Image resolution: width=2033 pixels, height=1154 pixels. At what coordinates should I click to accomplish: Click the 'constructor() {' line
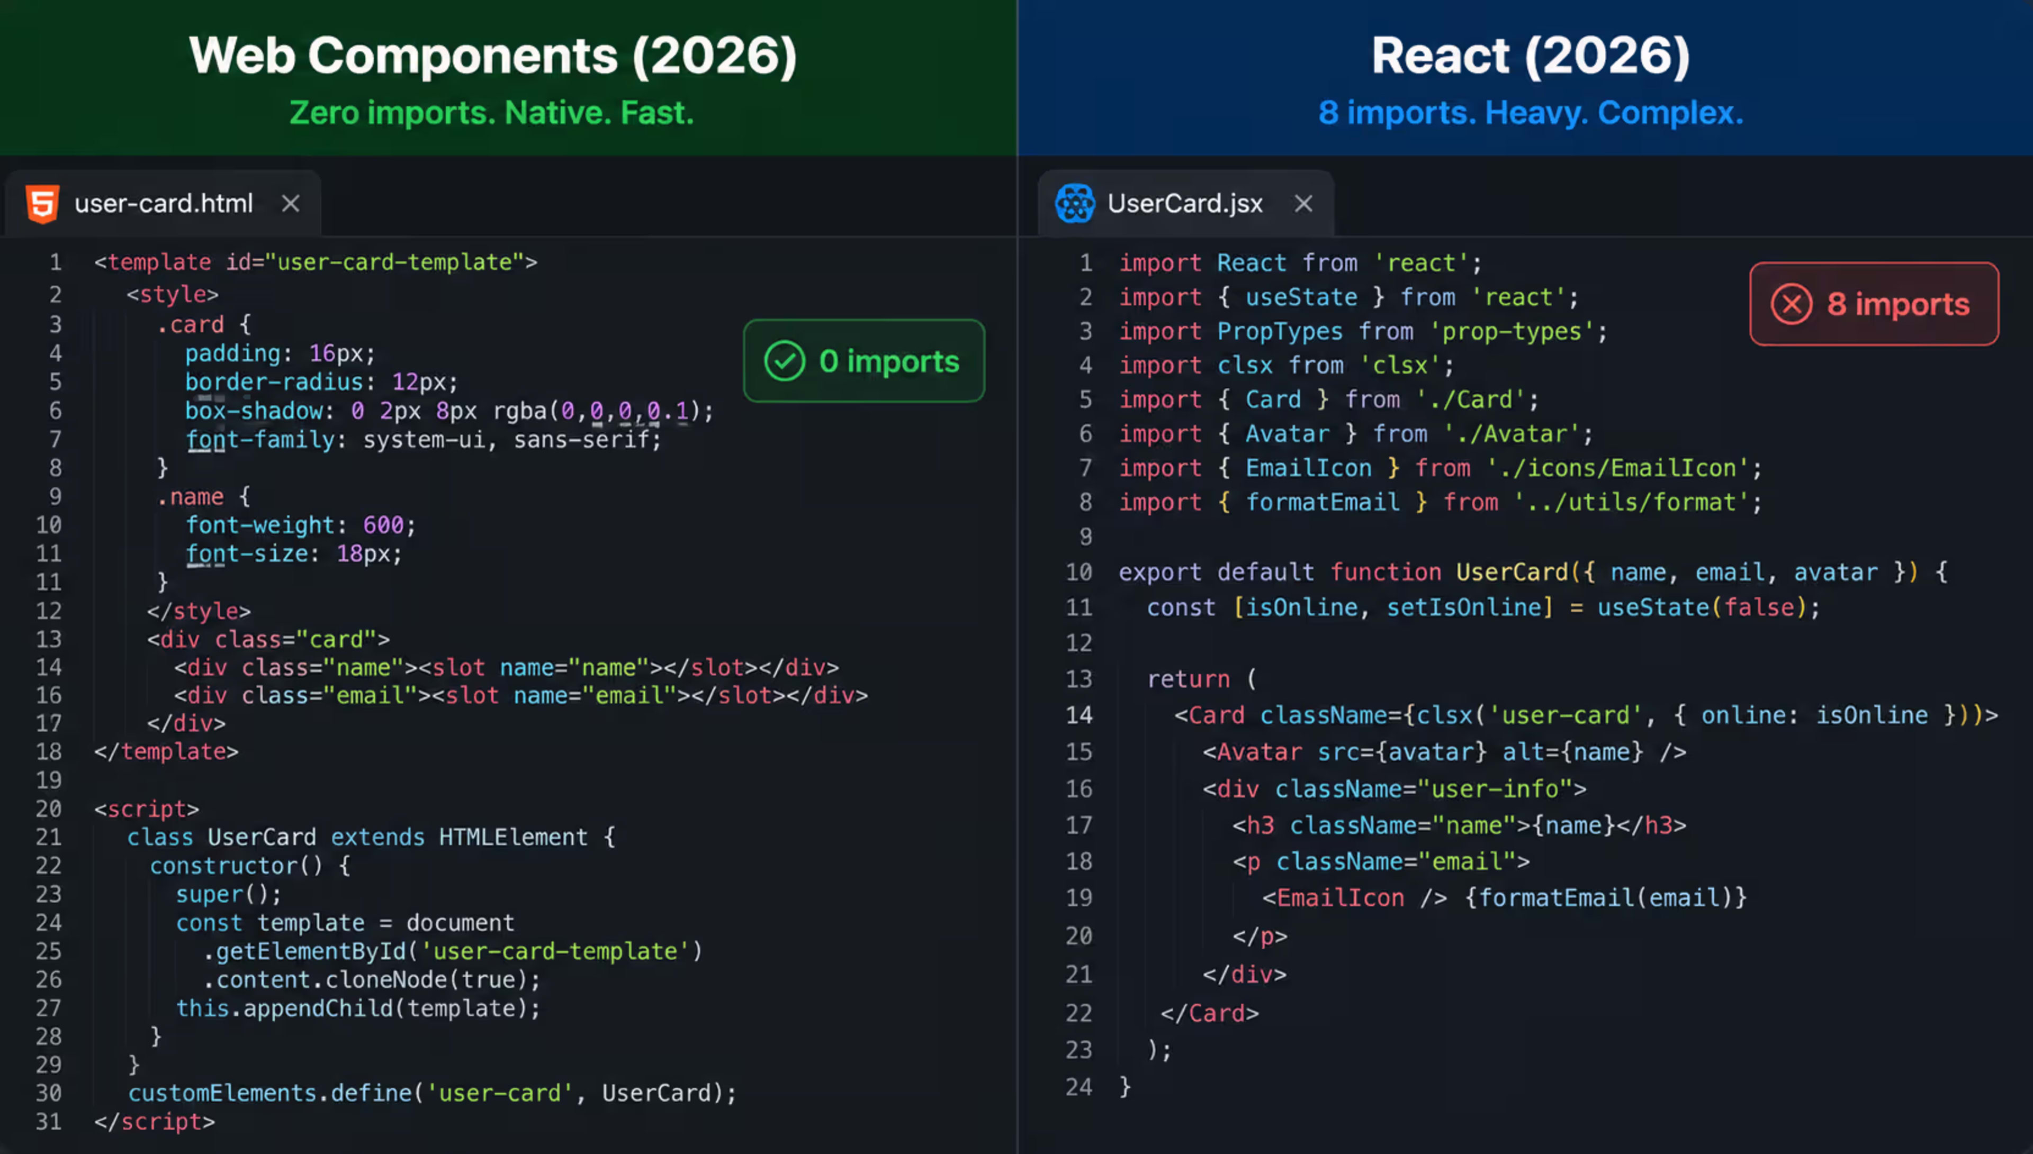coord(250,866)
